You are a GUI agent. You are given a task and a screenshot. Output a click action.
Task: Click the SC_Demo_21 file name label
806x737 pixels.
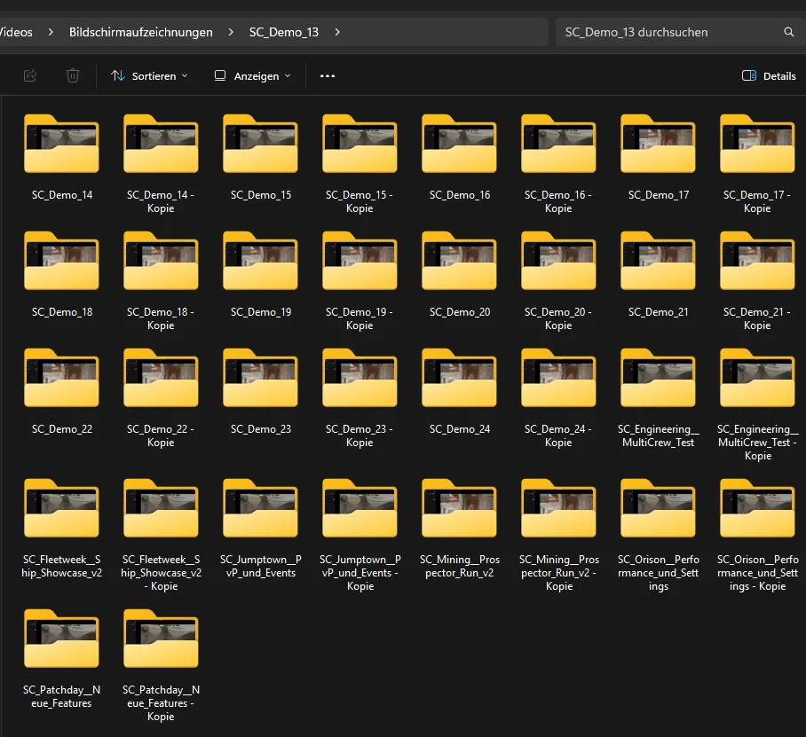(x=659, y=312)
